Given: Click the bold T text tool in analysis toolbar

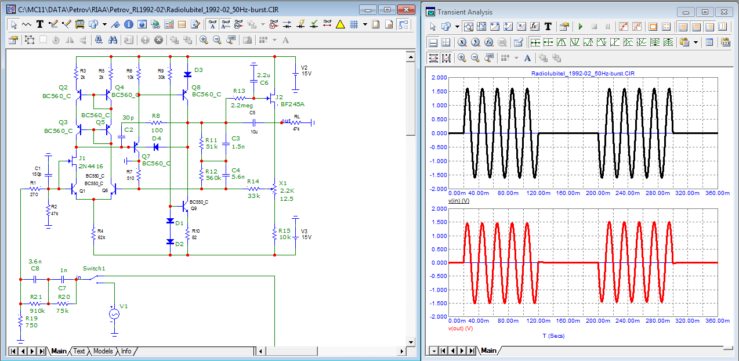Looking at the screenshot, I should coord(548,27).
